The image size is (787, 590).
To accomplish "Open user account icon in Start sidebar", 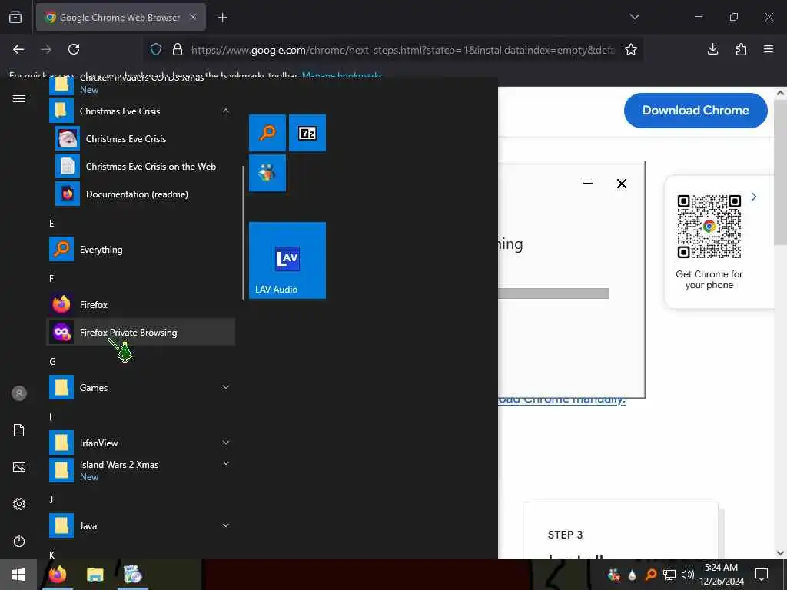I will (x=19, y=393).
